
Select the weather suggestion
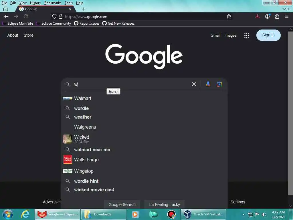[x=144, y=117]
